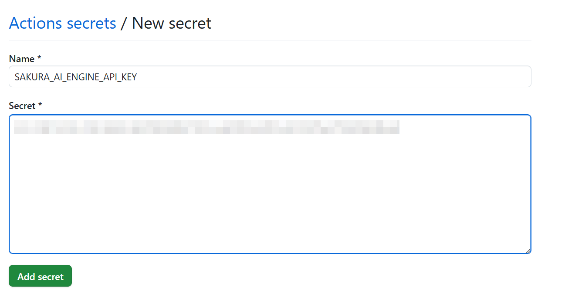Click the New secret page heading
Screen dimensions: 565x304
(x=171, y=23)
